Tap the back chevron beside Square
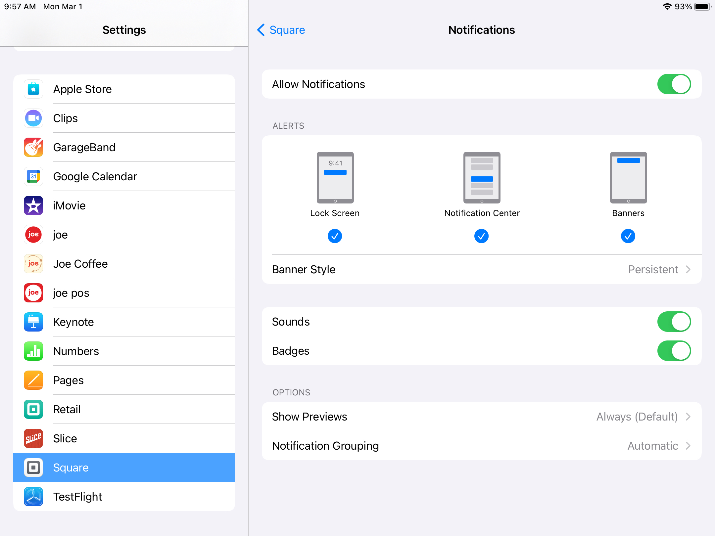This screenshot has height=536, width=715. coord(261,30)
